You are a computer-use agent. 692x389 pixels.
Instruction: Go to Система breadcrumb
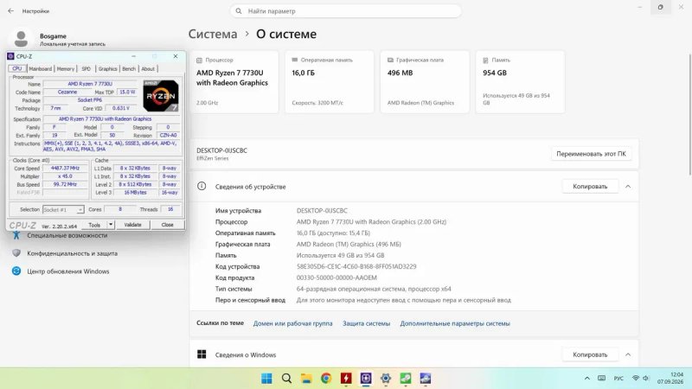coord(213,34)
